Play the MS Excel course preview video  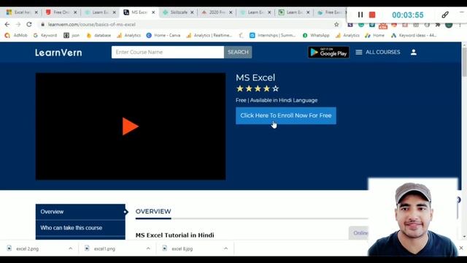click(x=131, y=126)
